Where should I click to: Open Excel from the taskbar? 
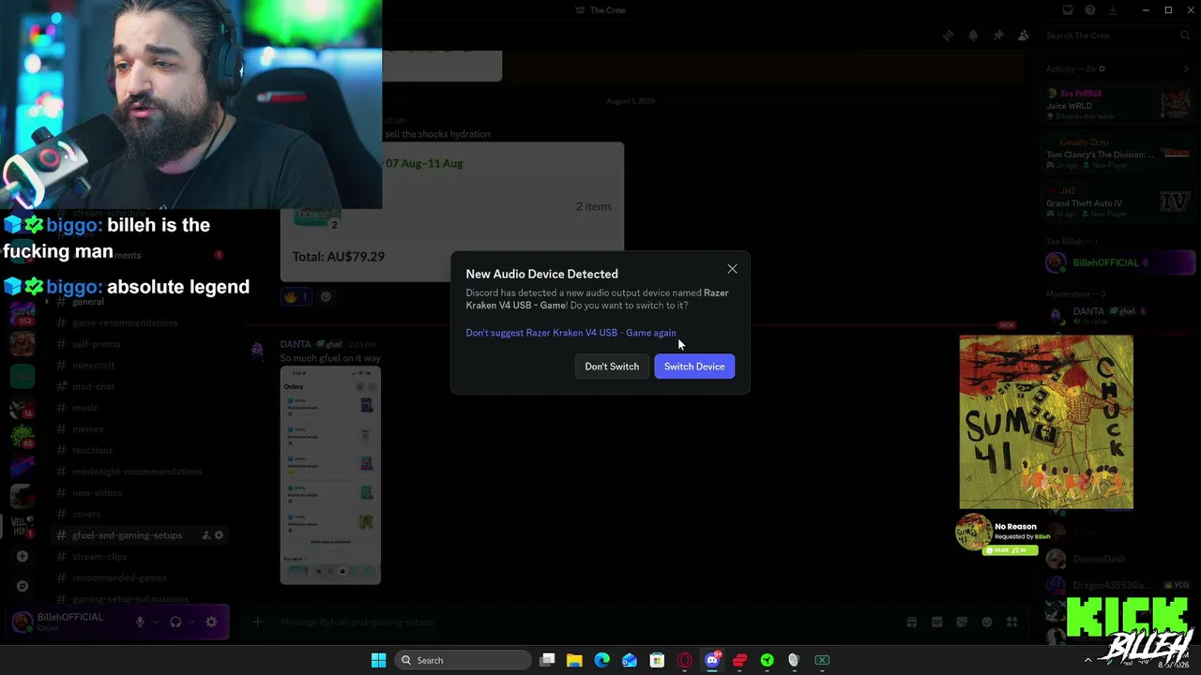point(822,660)
